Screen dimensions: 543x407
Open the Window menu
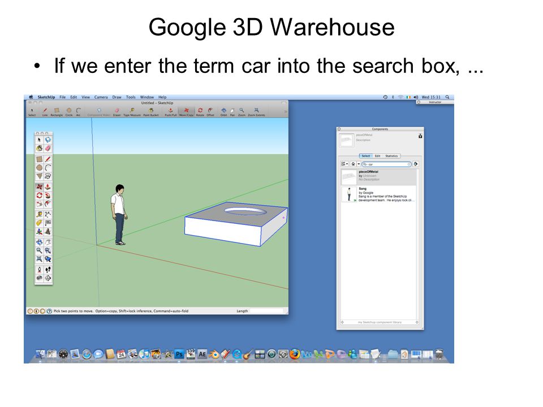[x=147, y=97]
